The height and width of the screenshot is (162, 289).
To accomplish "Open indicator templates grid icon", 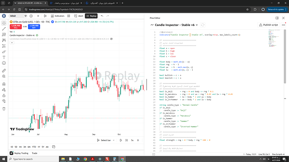I will (x=69, y=16).
